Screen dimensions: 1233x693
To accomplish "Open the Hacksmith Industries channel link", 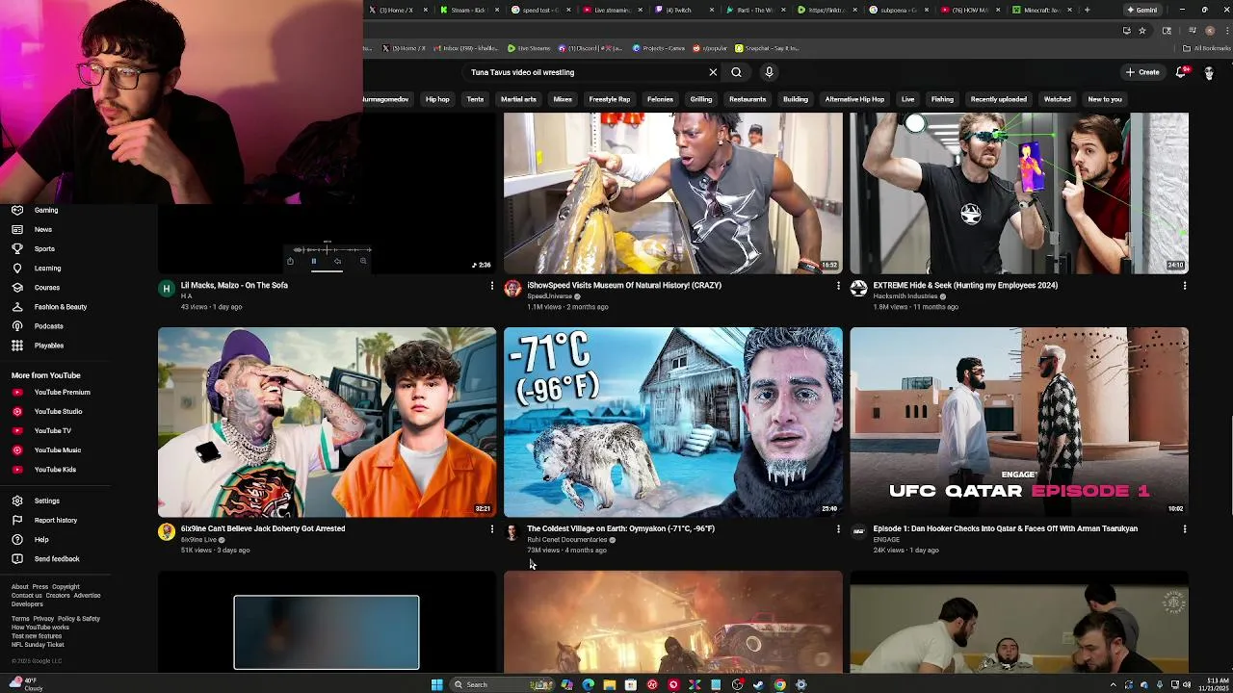I will [x=905, y=296].
